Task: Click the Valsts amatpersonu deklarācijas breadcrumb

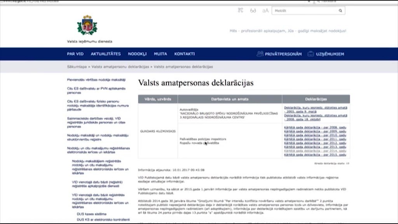Action: (120, 67)
